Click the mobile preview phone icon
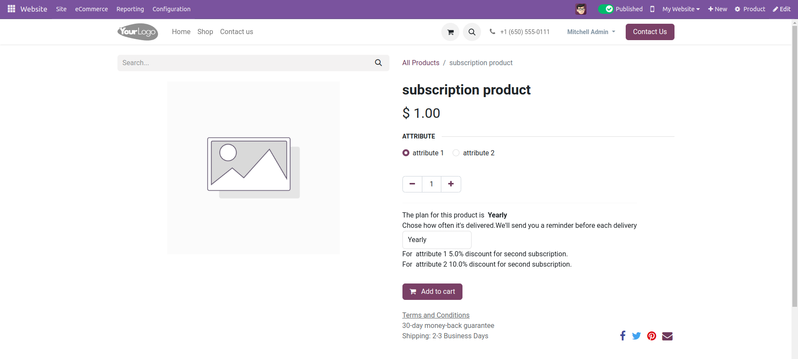This screenshot has width=798, height=359. [x=652, y=9]
